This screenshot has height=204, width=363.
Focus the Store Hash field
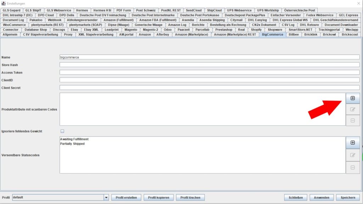click(x=210, y=65)
